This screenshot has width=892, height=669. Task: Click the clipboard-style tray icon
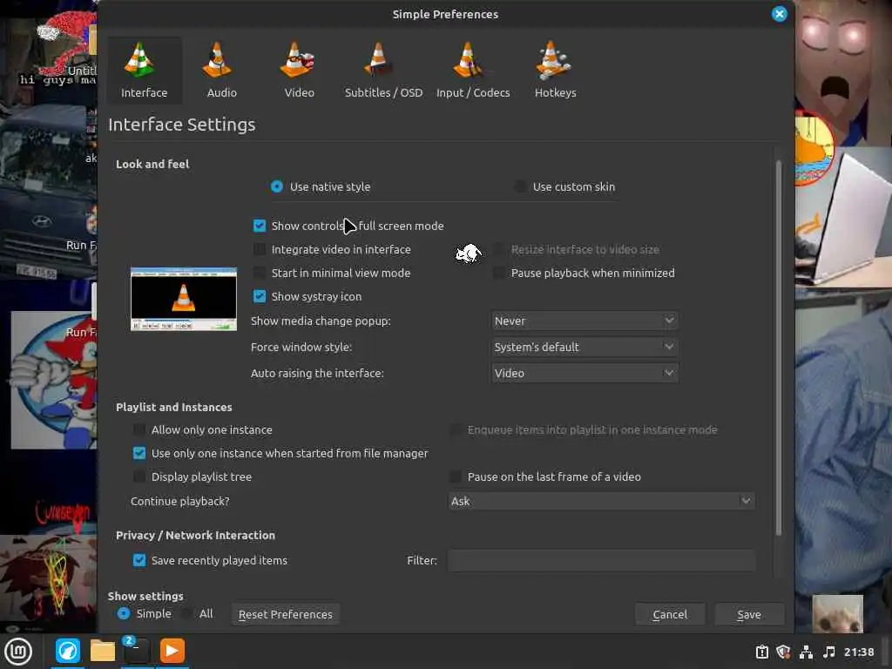click(761, 652)
